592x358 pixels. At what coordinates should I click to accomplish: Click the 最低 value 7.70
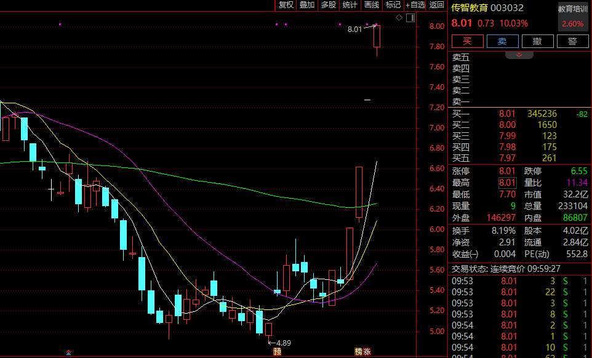coord(507,194)
